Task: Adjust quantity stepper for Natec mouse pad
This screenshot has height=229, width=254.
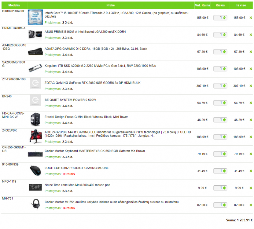Action: pyautogui.click(x=224, y=188)
